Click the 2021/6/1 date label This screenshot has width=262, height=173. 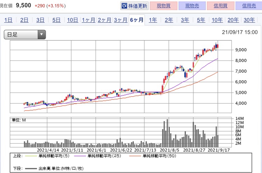pos(96,150)
